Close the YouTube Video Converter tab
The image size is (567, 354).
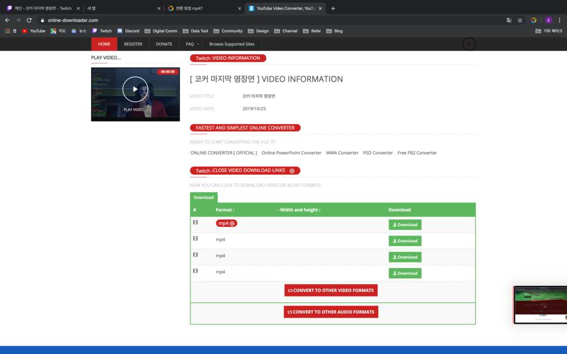(320, 8)
